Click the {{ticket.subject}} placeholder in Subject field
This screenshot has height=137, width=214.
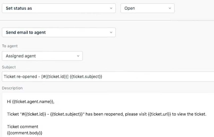click(x=86, y=77)
